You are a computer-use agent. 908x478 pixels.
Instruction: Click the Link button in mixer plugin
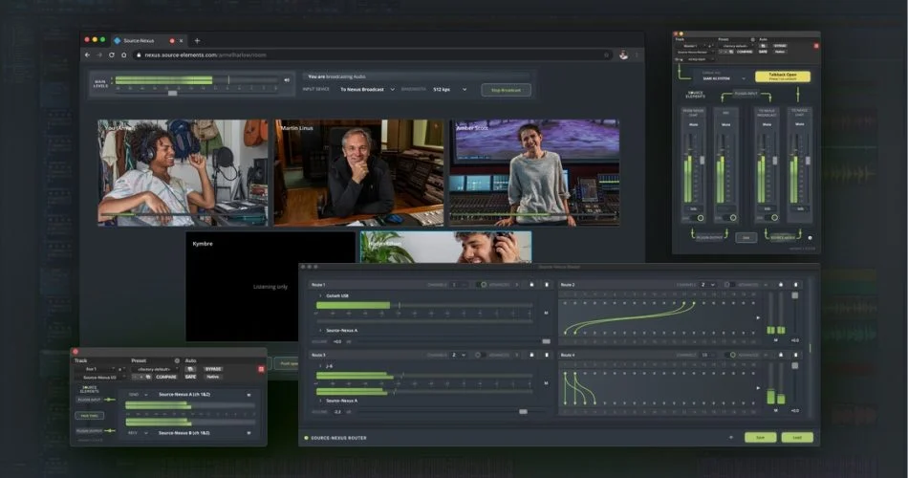(746, 237)
